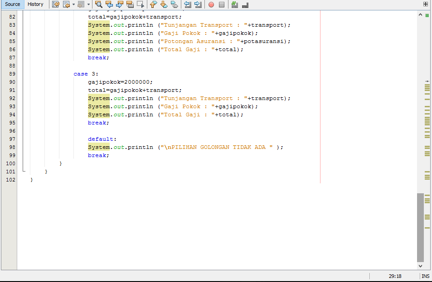This screenshot has width=432, height=282.
Task: Click the closing brace on line 102
Action: 32,180
